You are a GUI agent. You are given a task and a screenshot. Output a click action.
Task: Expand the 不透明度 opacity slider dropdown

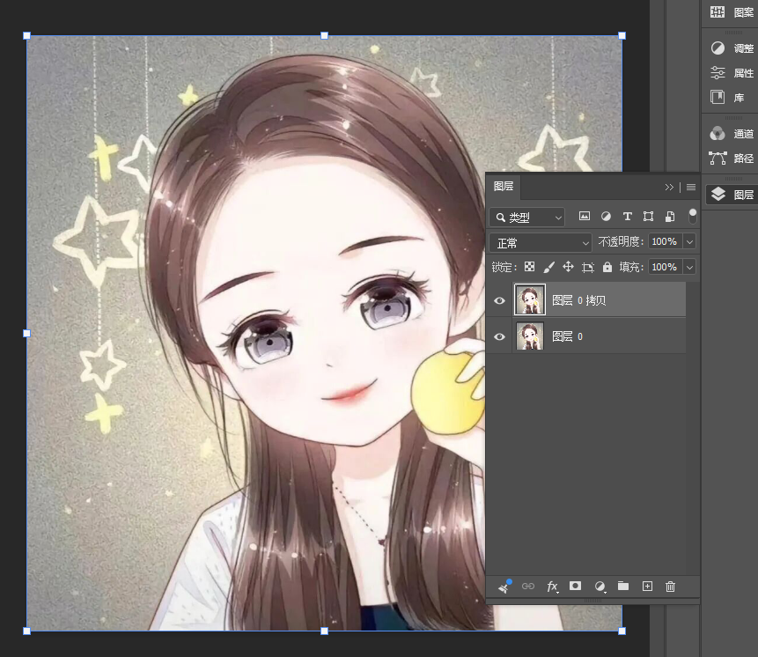(690, 241)
